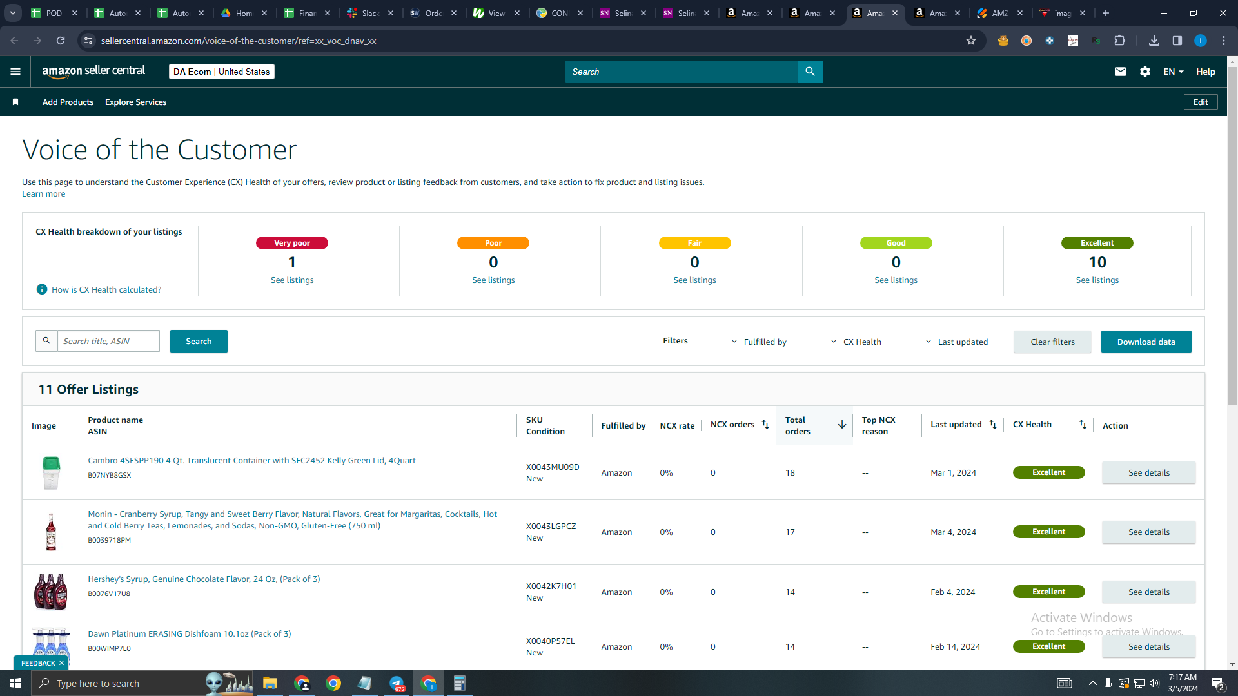Sort by NCX orders arrows icon
The height and width of the screenshot is (696, 1238).
point(765,425)
